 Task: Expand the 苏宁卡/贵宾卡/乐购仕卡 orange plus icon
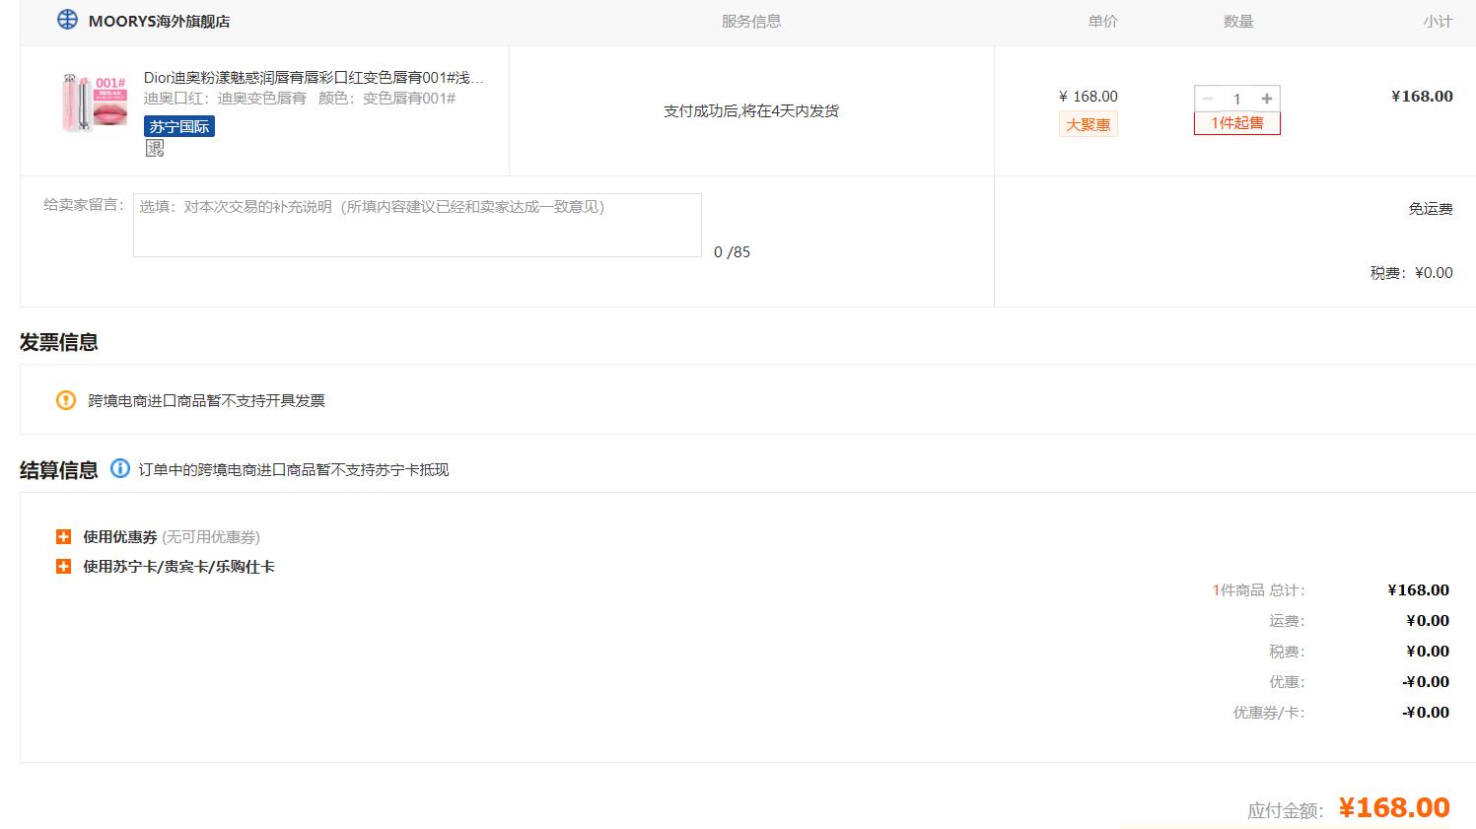[64, 567]
